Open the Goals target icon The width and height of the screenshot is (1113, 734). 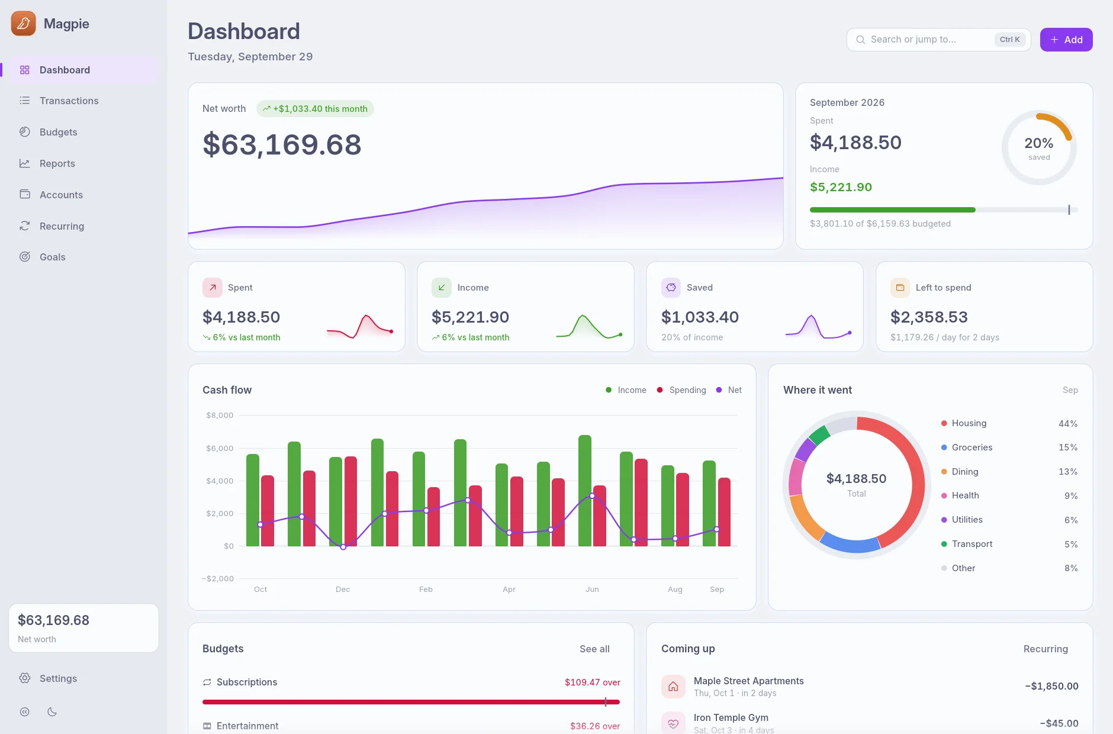[x=25, y=257]
